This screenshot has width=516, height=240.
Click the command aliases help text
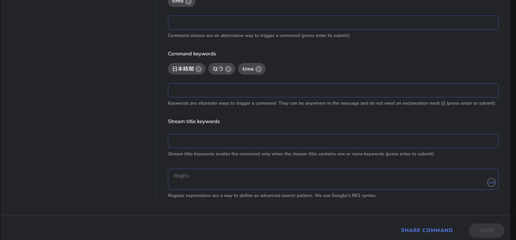click(258, 36)
